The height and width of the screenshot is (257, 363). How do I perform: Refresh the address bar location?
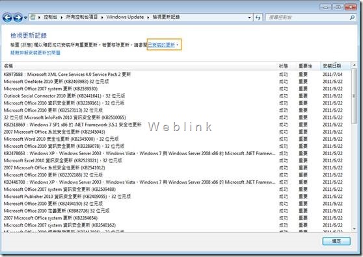tap(258, 18)
